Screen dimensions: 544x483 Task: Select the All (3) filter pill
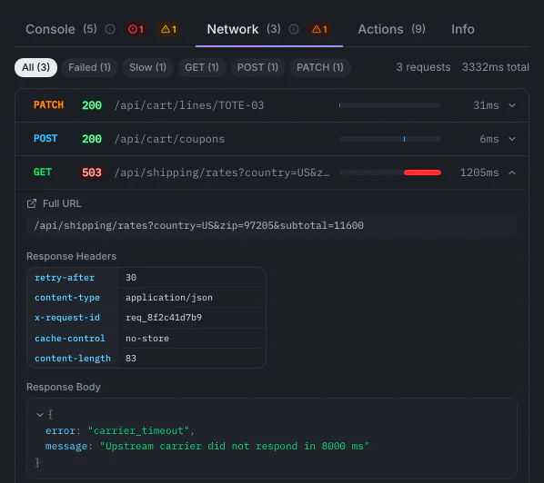[35, 67]
